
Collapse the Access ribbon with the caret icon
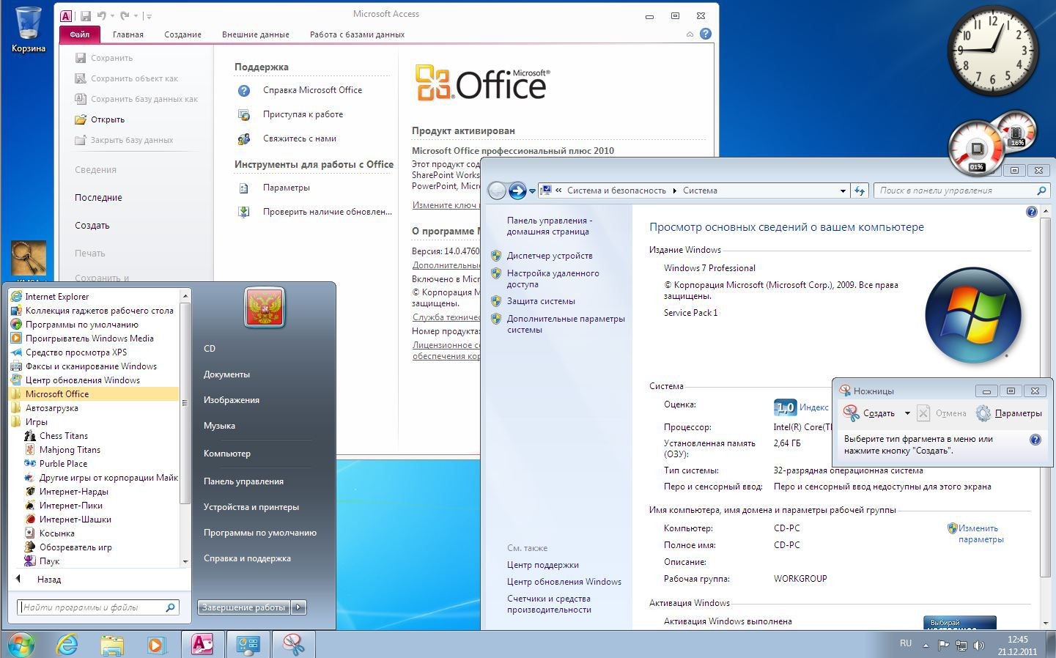690,34
